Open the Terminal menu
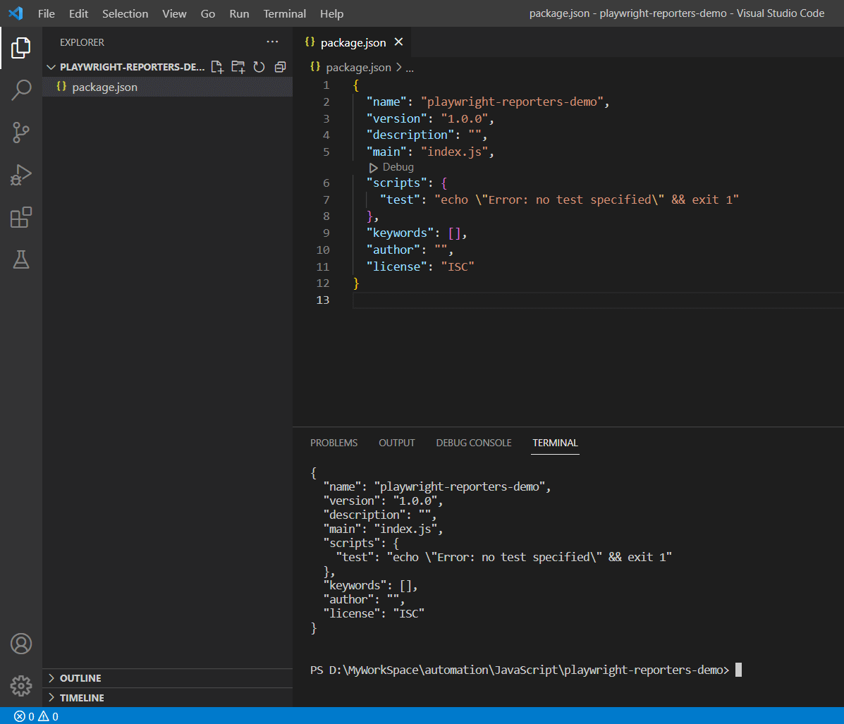The width and height of the screenshot is (844, 724). [284, 13]
